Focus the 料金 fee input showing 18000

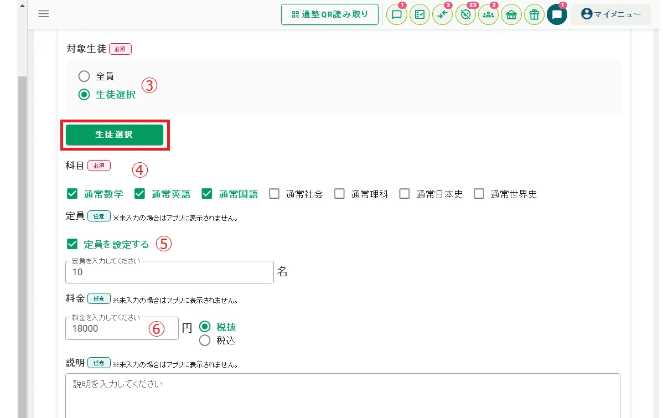pos(122,328)
